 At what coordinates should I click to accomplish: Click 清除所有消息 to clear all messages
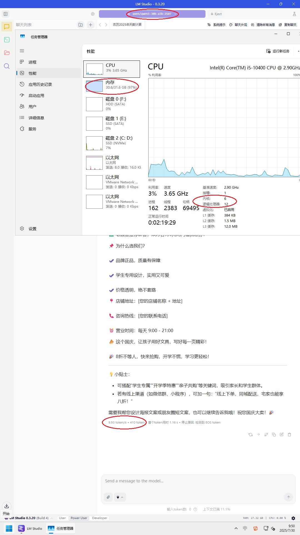263,25
